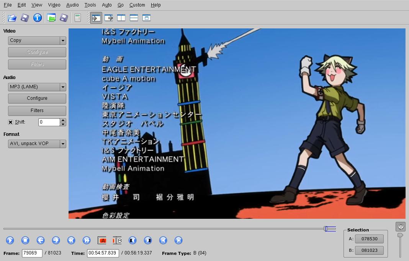The image size is (409, 261).
Task: Click selection A button 078530
Action: pos(369,239)
